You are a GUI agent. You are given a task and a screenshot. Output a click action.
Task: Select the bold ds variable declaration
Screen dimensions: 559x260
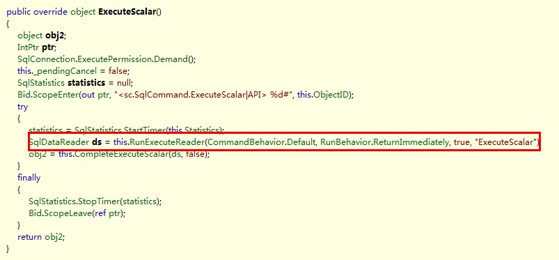coord(96,142)
